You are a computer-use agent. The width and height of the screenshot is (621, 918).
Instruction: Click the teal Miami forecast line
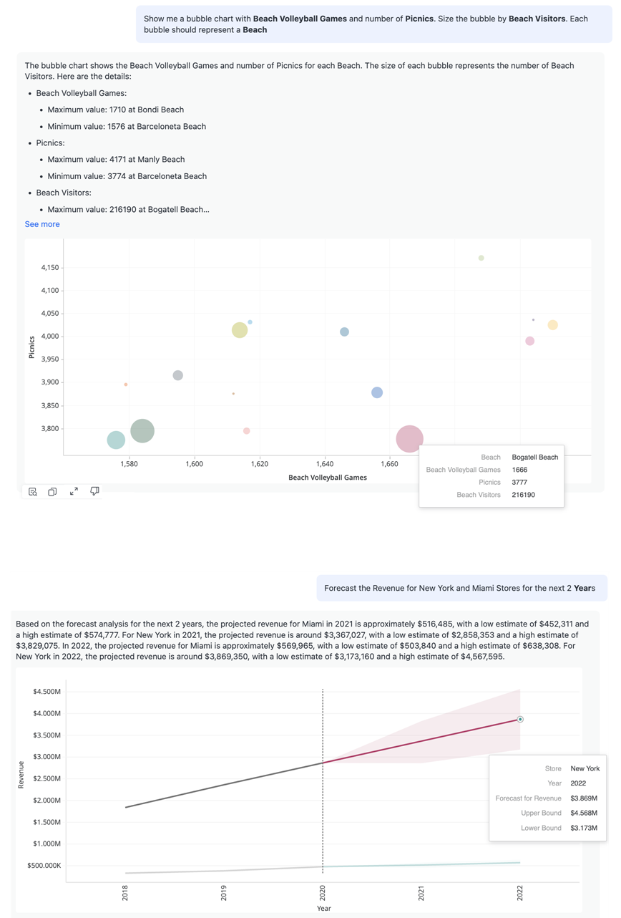click(422, 865)
